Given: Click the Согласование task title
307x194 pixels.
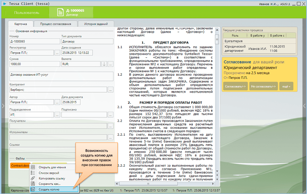Looking at the screenshot, I should pos(237,62).
